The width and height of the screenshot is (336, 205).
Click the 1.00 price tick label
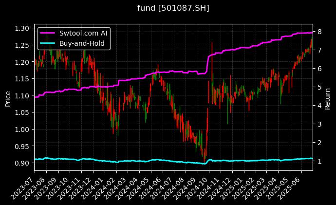(x=22, y=130)
